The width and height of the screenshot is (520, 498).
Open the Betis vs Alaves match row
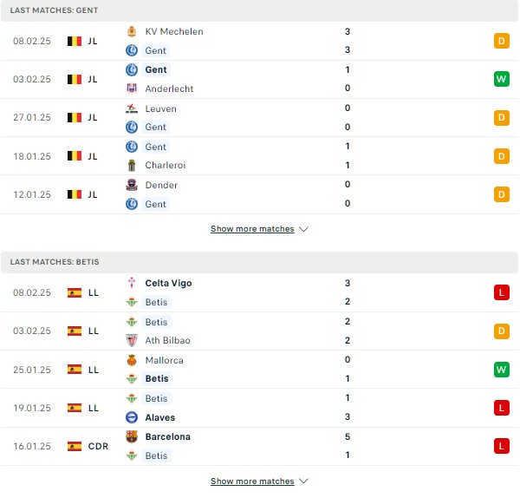(x=259, y=408)
